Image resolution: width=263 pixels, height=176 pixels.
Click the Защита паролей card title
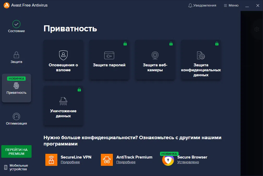109,65
